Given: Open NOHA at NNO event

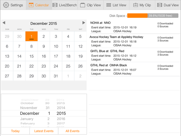Looking at the screenshot, I should point(135,27).
